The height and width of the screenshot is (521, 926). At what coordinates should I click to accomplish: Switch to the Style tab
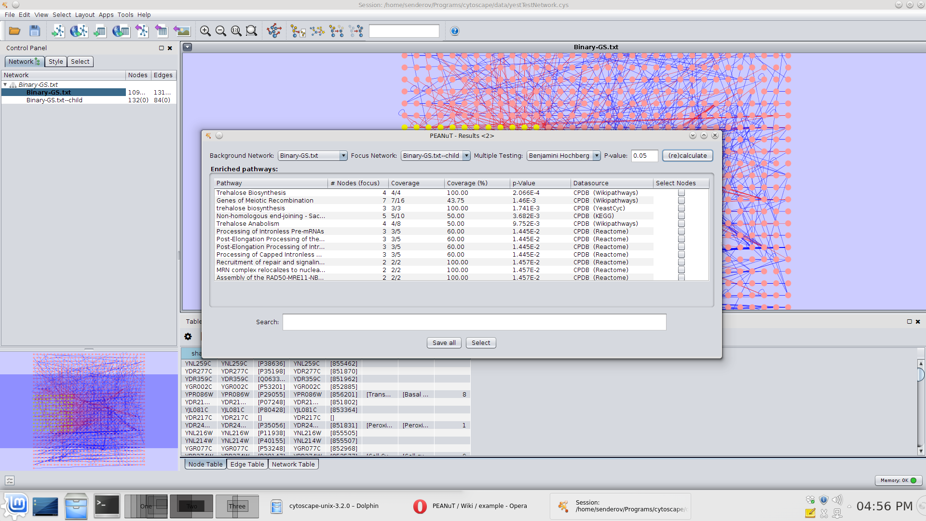point(55,61)
